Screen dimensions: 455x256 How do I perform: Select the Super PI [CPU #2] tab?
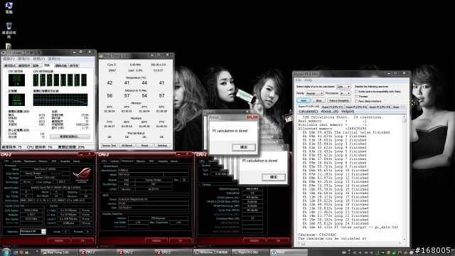point(356,107)
